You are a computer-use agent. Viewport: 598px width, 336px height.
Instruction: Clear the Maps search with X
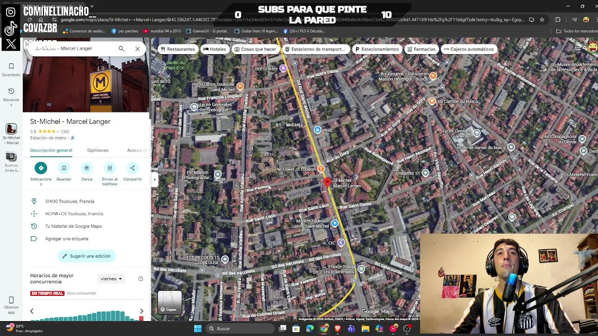(x=137, y=49)
